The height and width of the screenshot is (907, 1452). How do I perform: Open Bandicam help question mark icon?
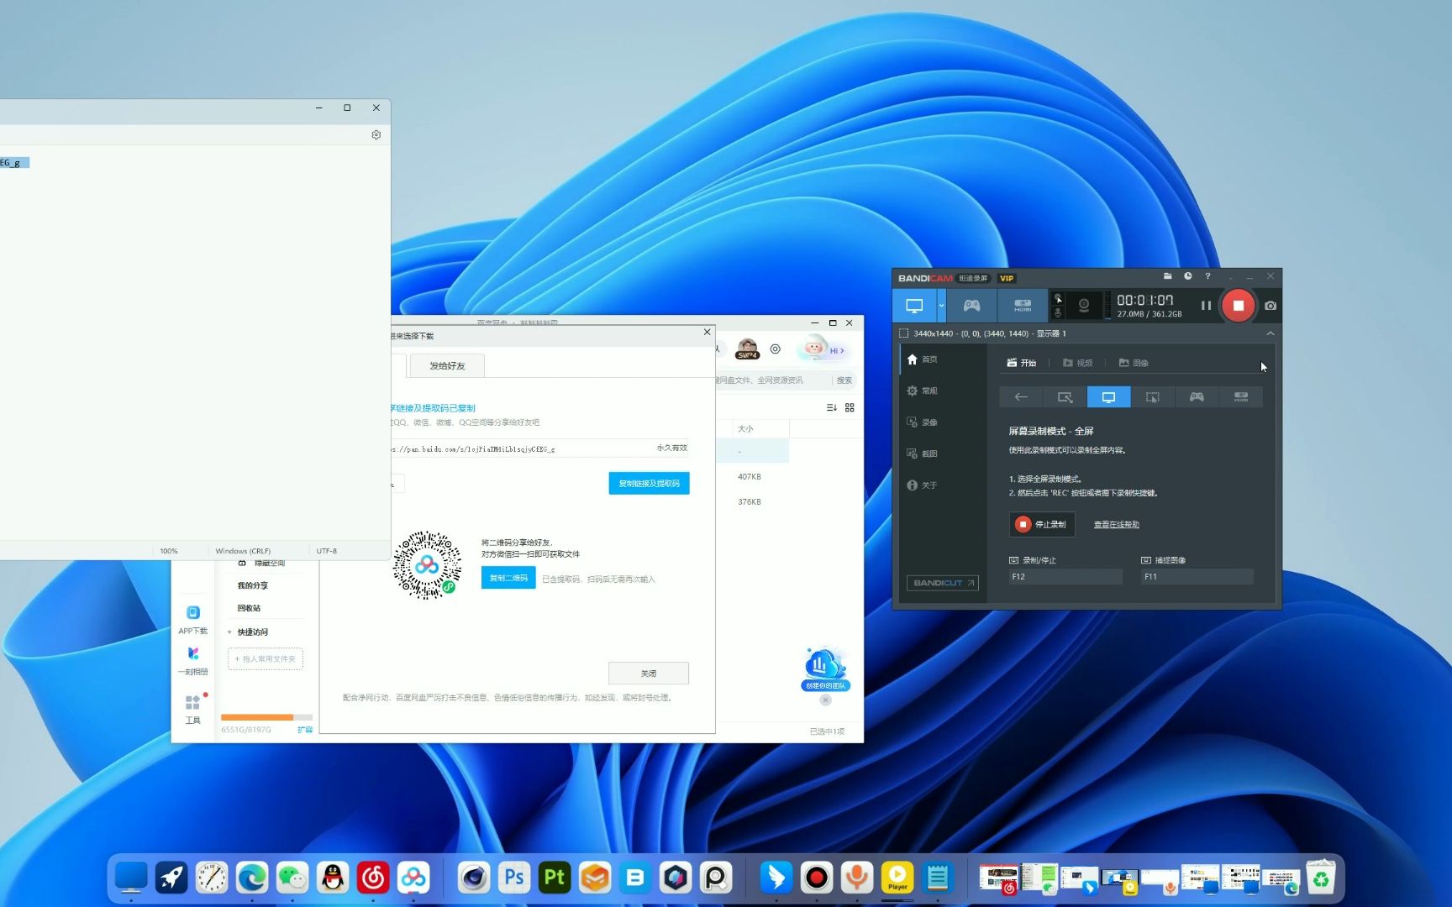1207,276
